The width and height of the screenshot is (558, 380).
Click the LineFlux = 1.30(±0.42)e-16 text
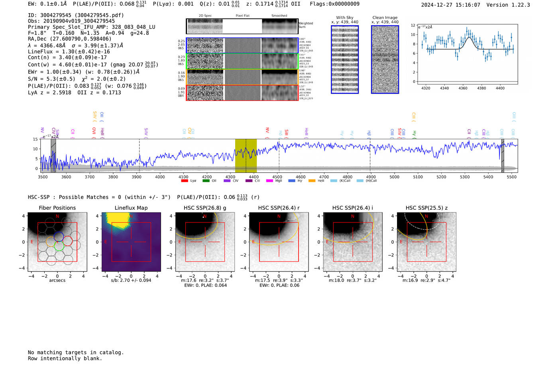coord(69,52)
